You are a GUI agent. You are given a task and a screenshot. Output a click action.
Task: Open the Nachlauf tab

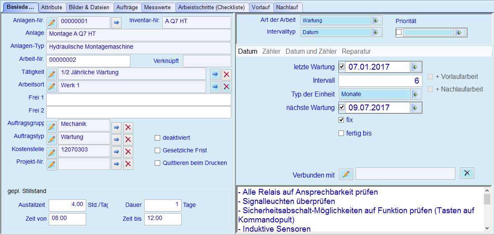(288, 7)
